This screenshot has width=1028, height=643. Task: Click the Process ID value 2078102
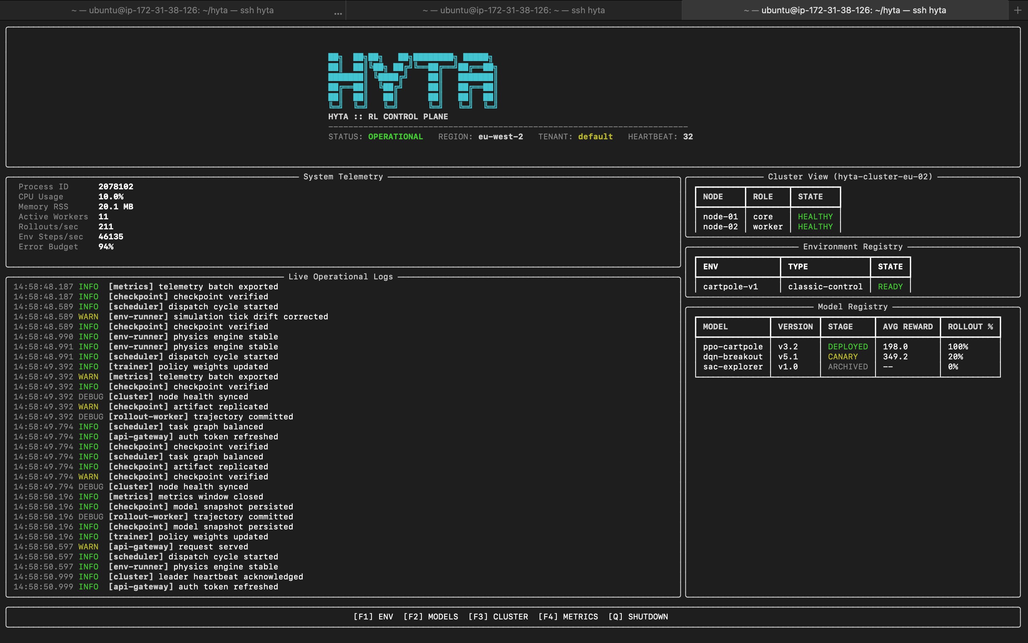116,187
